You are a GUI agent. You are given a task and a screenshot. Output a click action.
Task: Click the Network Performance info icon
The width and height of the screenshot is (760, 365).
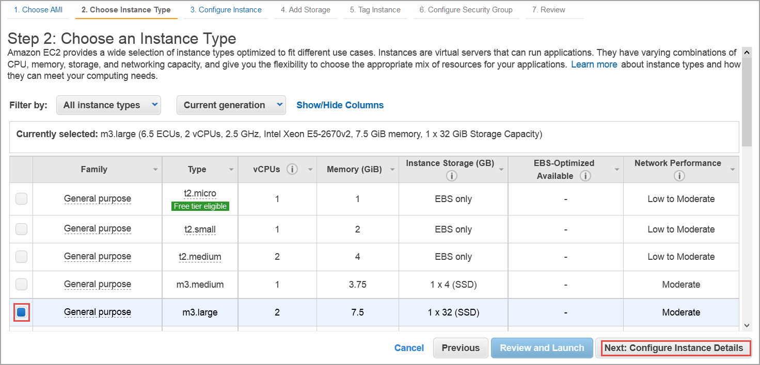[679, 175]
